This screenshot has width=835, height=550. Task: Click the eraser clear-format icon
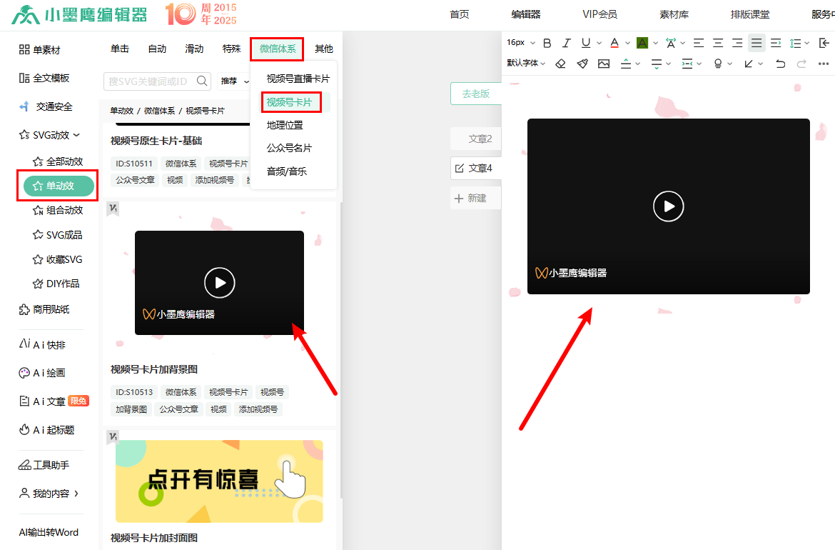click(560, 64)
